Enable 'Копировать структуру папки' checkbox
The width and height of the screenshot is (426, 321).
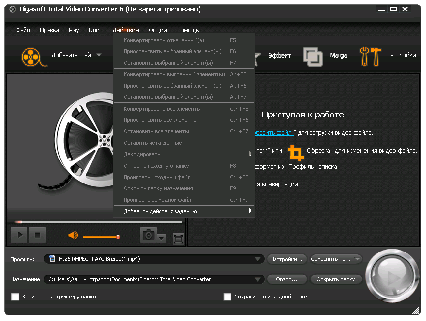[x=15, y=297]
